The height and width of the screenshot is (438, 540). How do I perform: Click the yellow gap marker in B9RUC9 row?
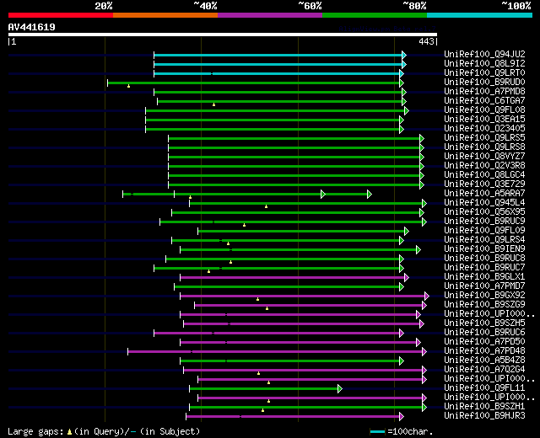pyautogui.click(x=244, y=225)
